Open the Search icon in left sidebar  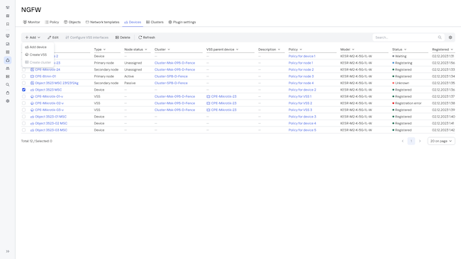click(8, 85)
